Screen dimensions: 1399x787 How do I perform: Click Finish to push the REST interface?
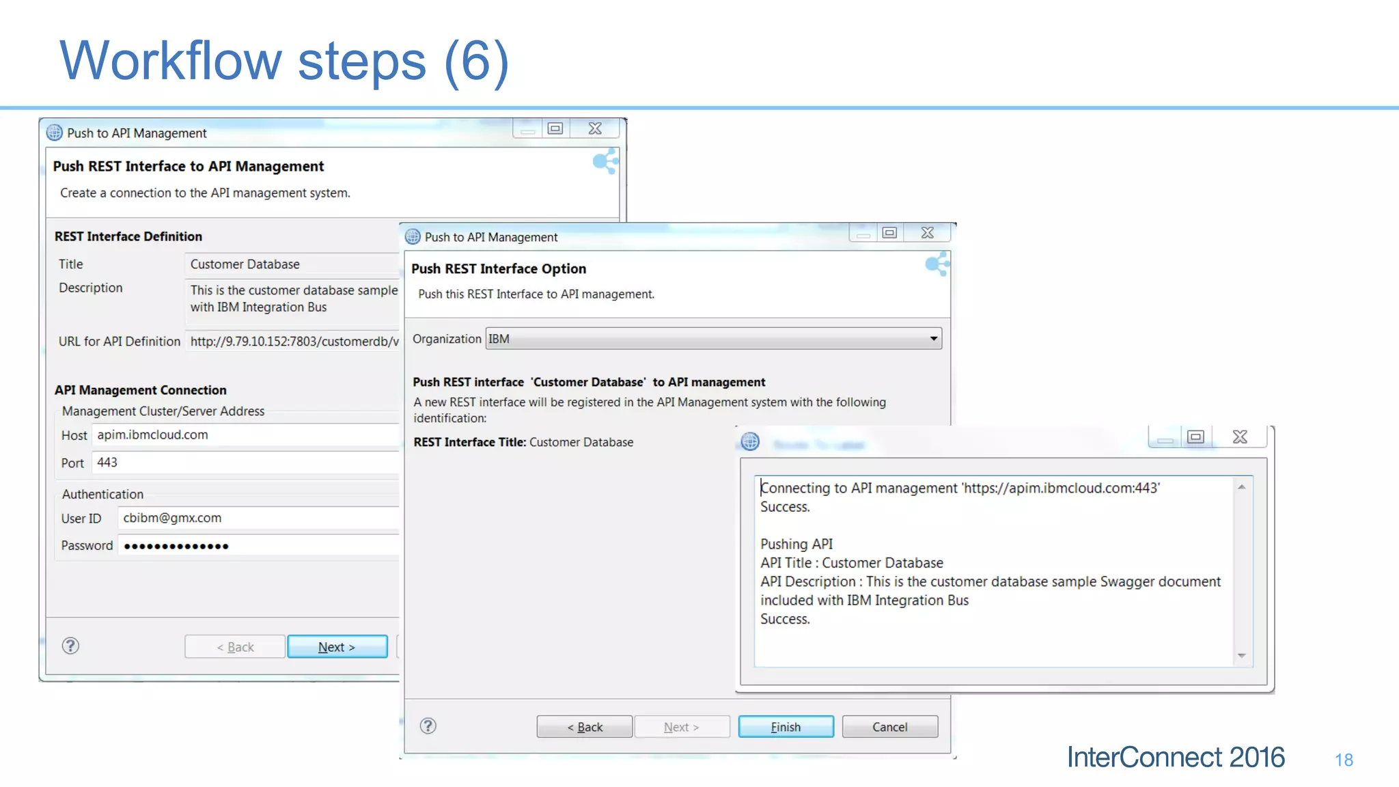pos(786,727)
